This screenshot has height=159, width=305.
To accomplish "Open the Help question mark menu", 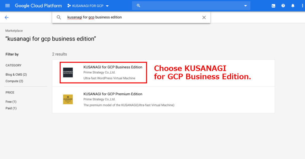I will point(283,6).
